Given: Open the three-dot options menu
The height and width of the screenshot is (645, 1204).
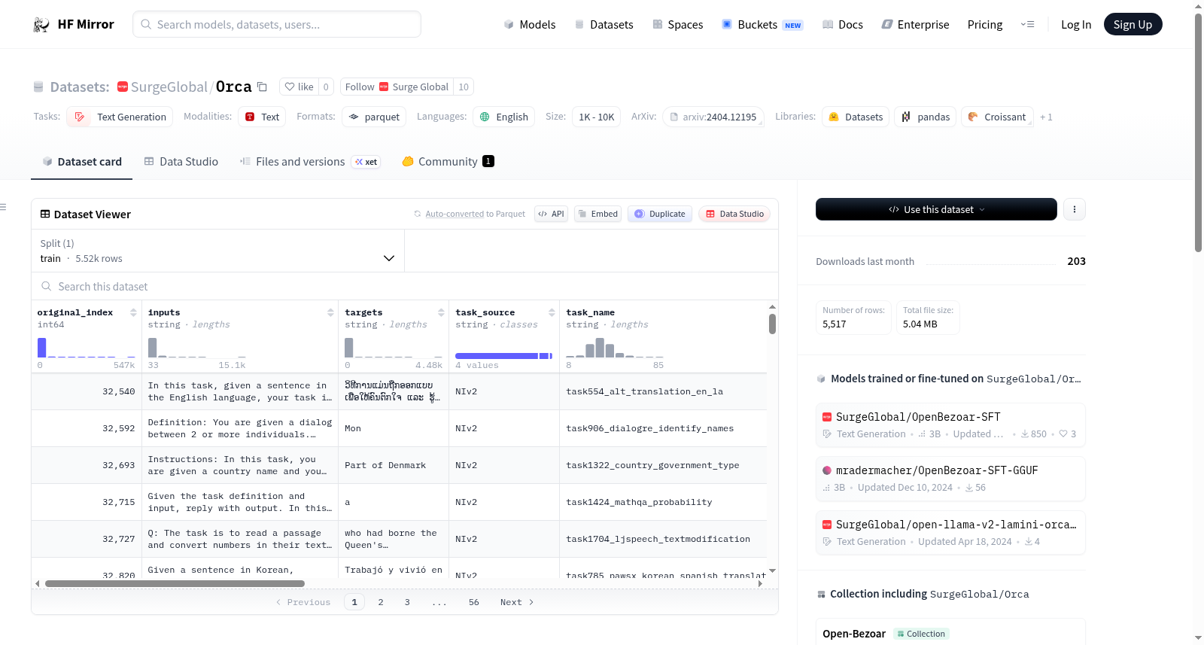Looking at the screenshot, I should click(x=1075, y=209).
